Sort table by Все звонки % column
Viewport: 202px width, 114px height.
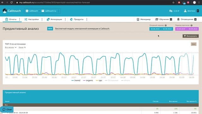click(192, 101)
